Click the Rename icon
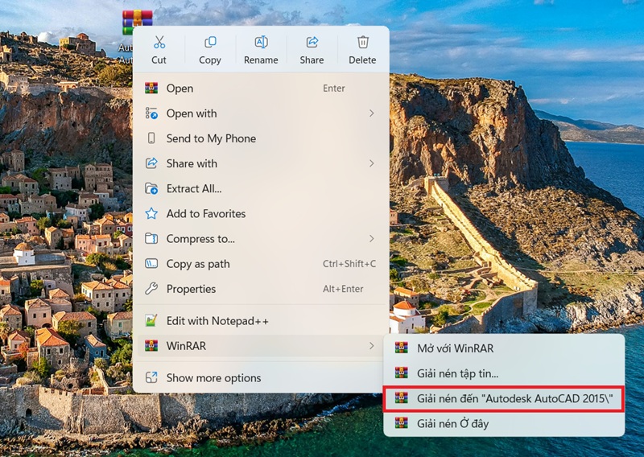This screenshot has height=457, width=644. [261, 43]
